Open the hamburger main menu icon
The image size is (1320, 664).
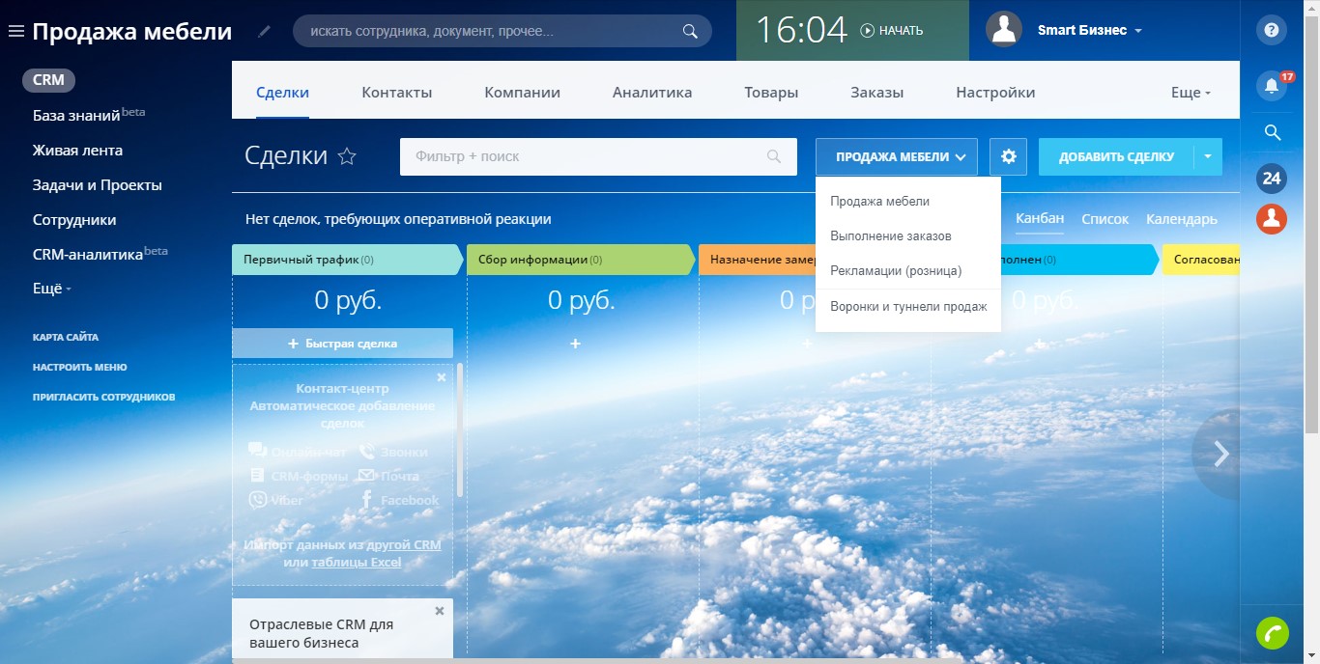coord(15,32)
